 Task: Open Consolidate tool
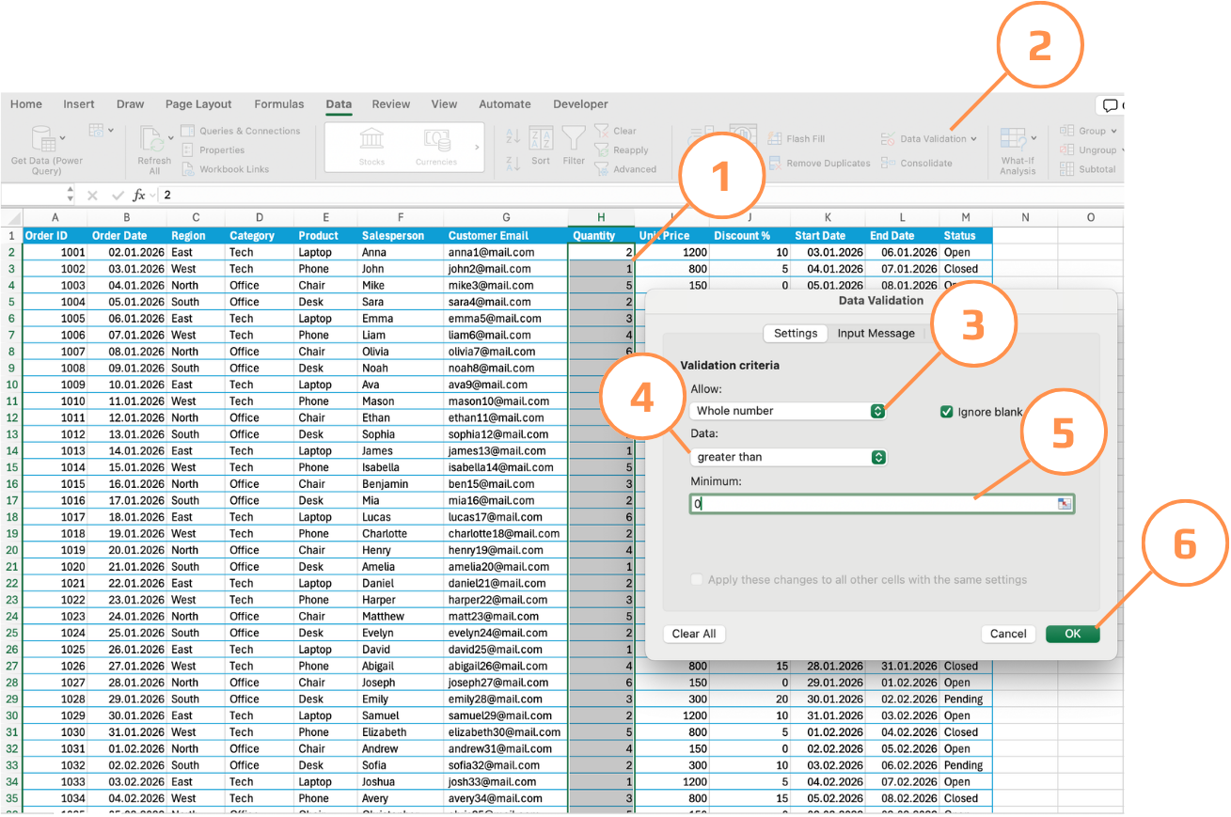[917, 163]
